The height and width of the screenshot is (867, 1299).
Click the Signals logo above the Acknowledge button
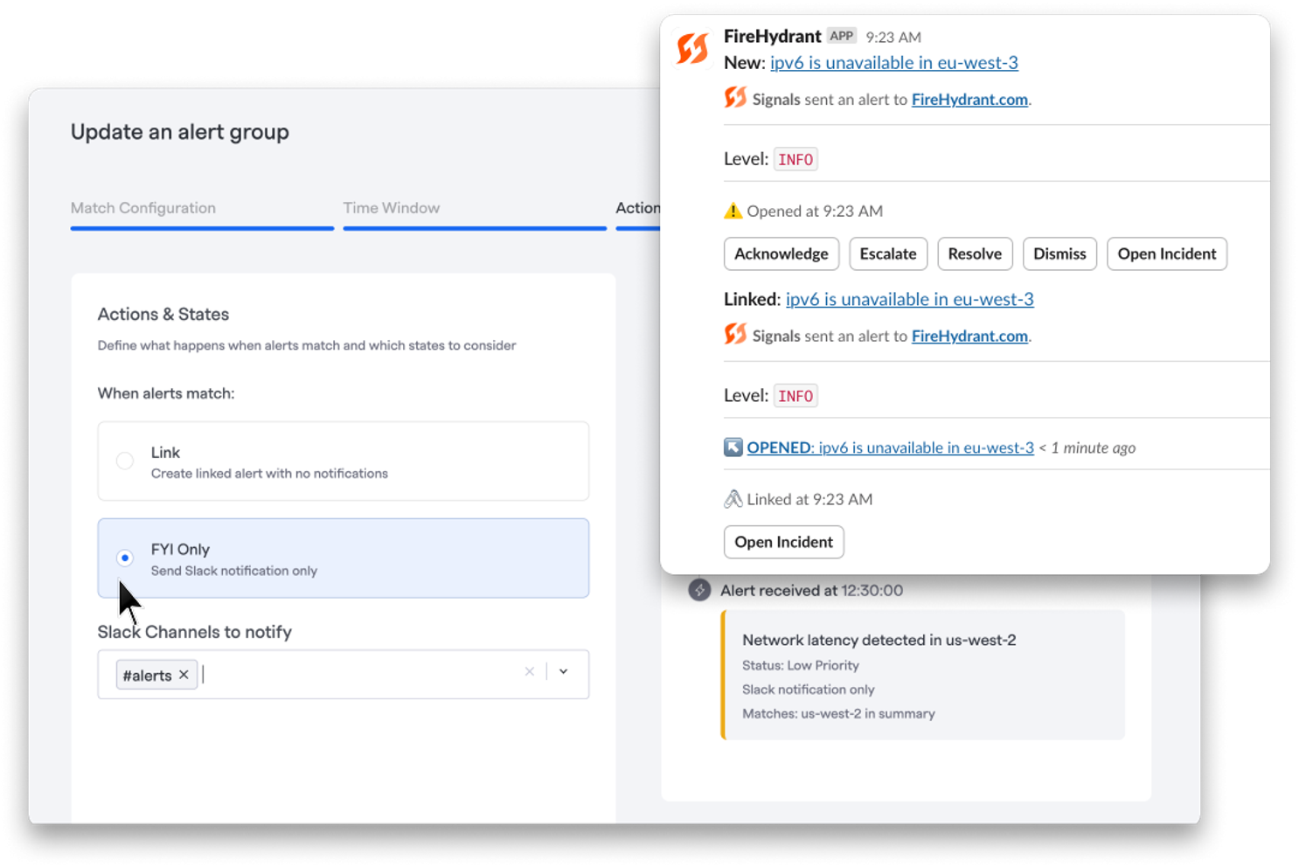tap(735, 98)
